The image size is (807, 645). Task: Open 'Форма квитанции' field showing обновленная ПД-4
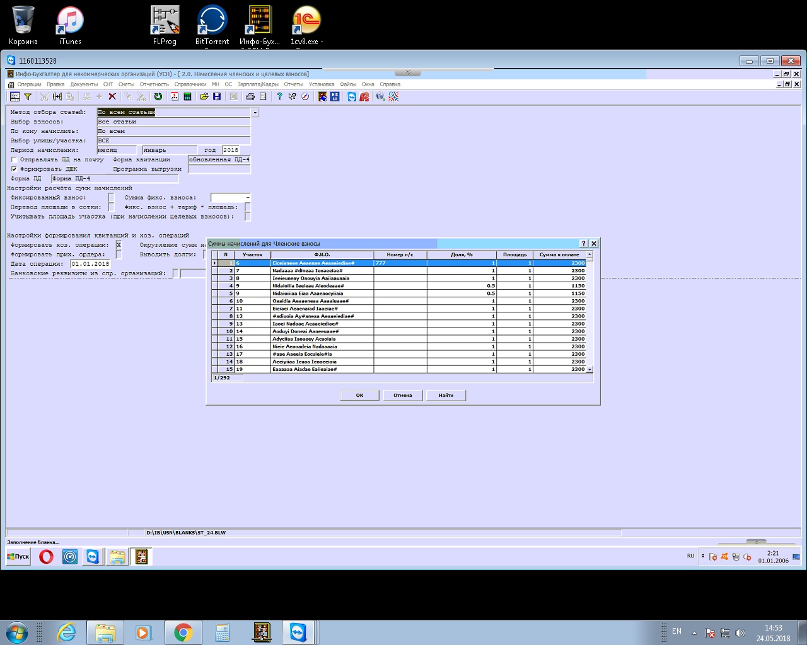tap(219, 159)
